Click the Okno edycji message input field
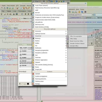 pos(25,78)
